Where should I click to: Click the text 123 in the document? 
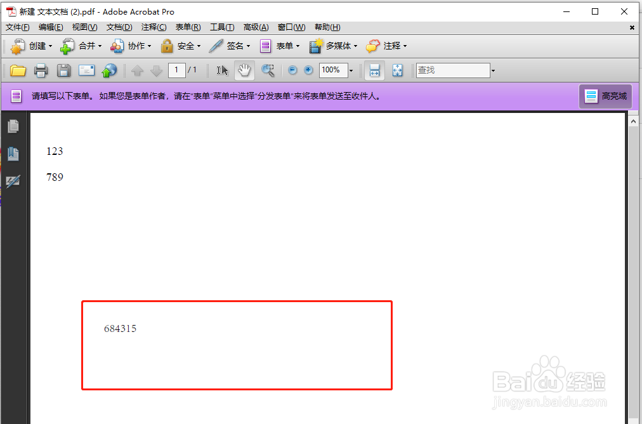[x=55, y=151]
